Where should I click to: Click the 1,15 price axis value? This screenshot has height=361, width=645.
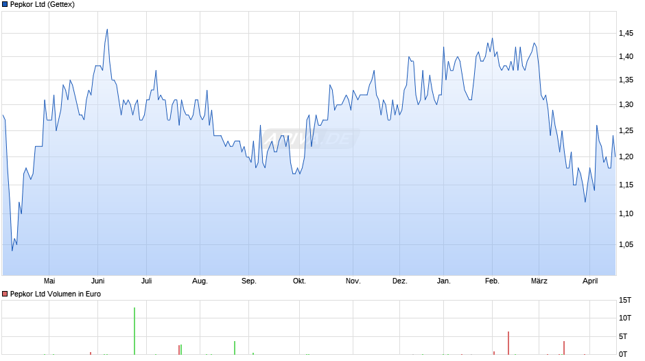point(626,185)
